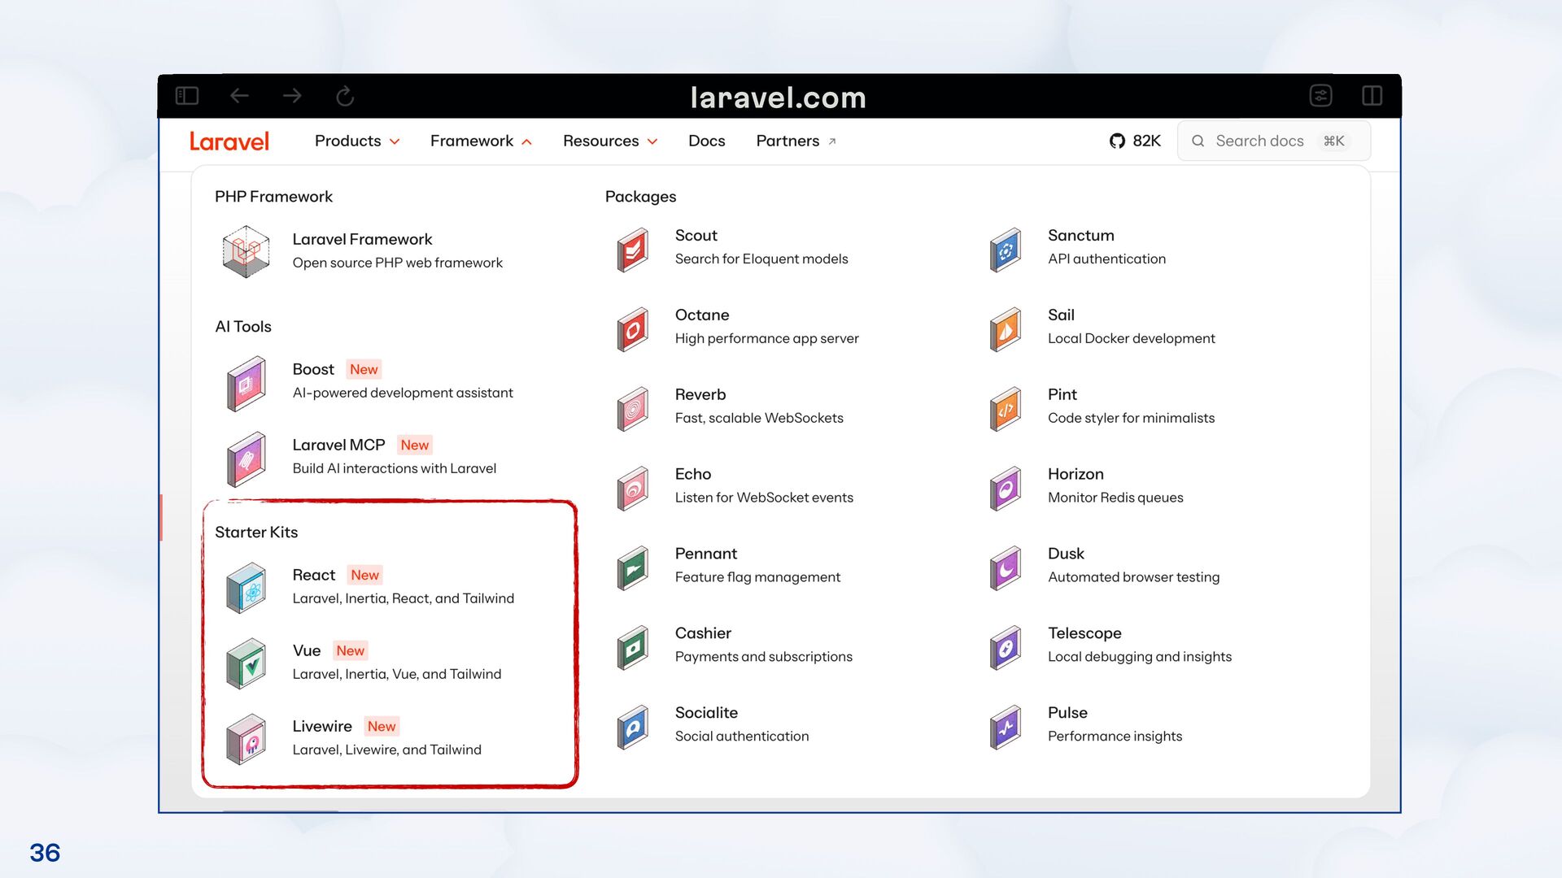This screenshot has height=878, width=1562.
Task: Open the Laravel Framework link
Action: pos(362,240)
